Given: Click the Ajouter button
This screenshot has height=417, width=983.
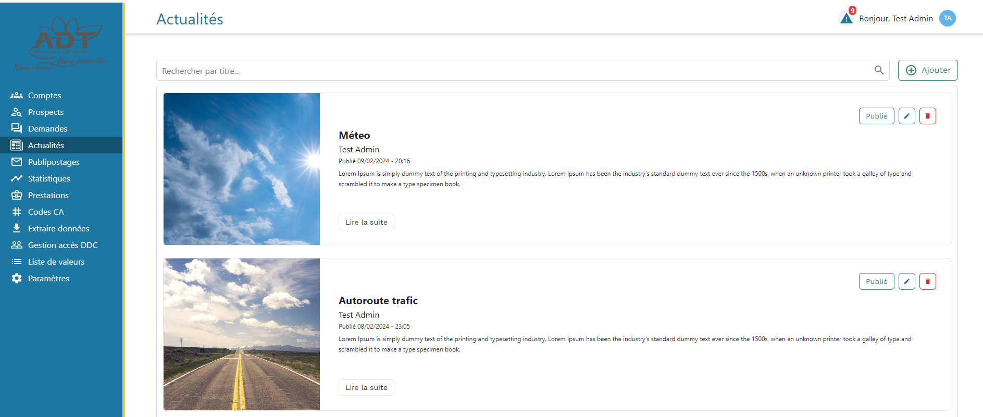Looking at the screenshot, I should point(928,70).
